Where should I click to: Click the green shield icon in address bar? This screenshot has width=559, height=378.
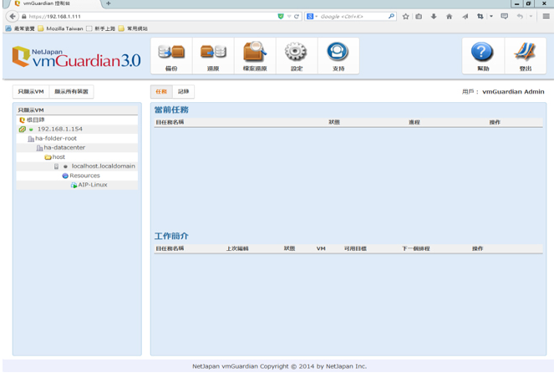point(281,17)
